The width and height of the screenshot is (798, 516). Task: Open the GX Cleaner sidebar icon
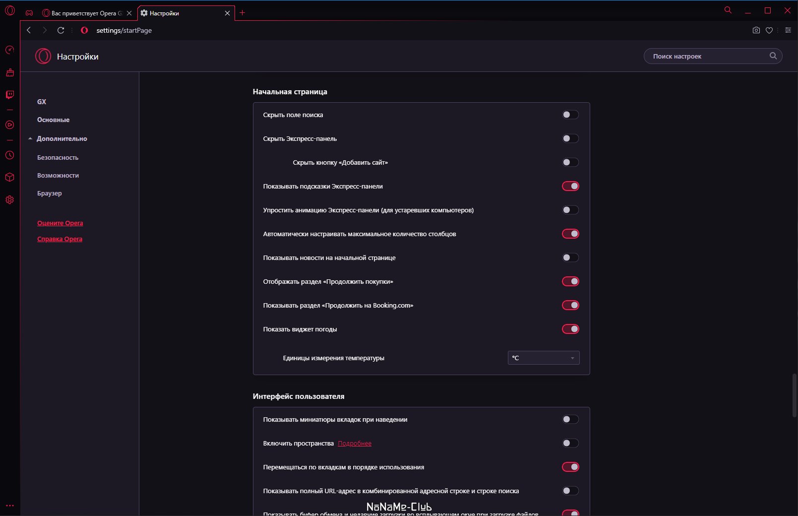point(9,72)
